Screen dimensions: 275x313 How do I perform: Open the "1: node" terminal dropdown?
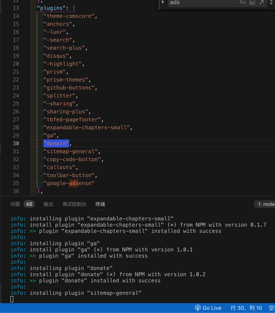(x=266, y=204)
